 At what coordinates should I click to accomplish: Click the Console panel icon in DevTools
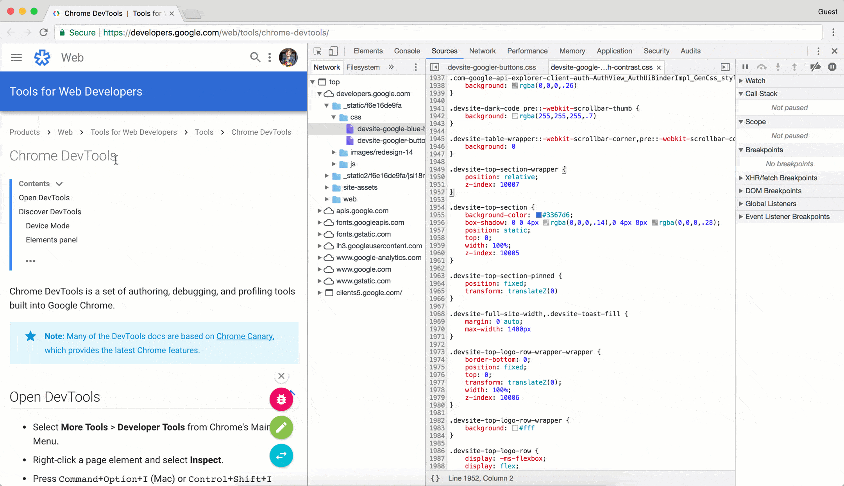coord(408,51)
